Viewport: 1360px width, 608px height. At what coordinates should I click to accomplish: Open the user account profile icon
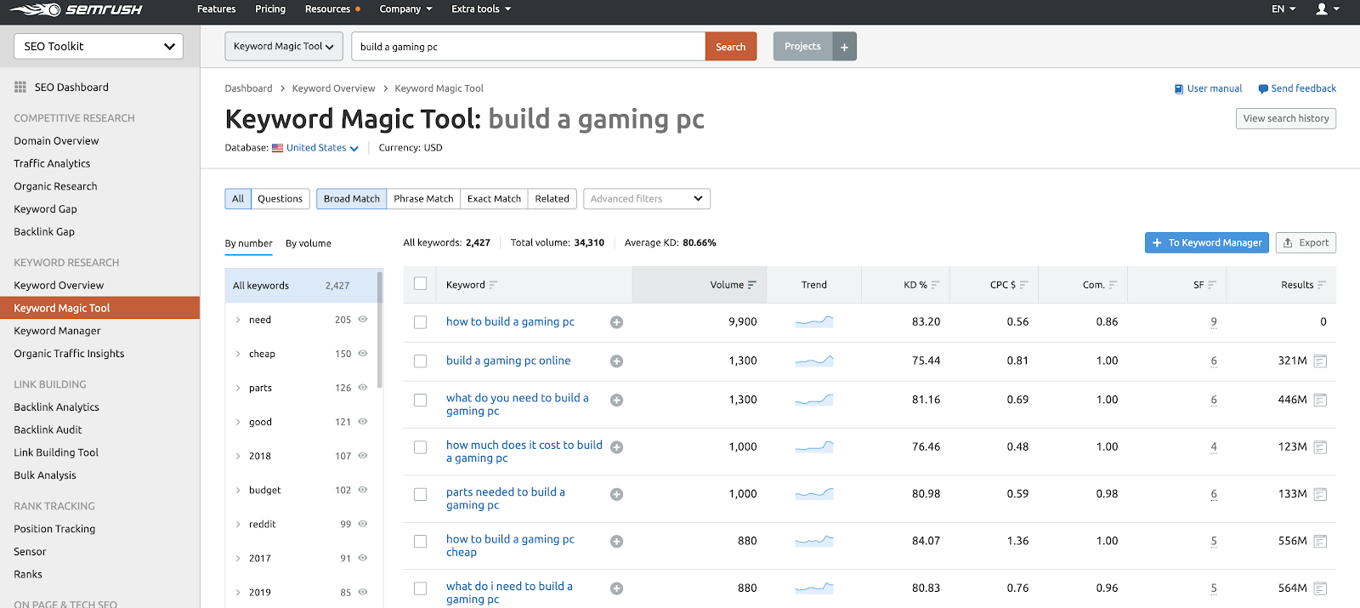1322,9
